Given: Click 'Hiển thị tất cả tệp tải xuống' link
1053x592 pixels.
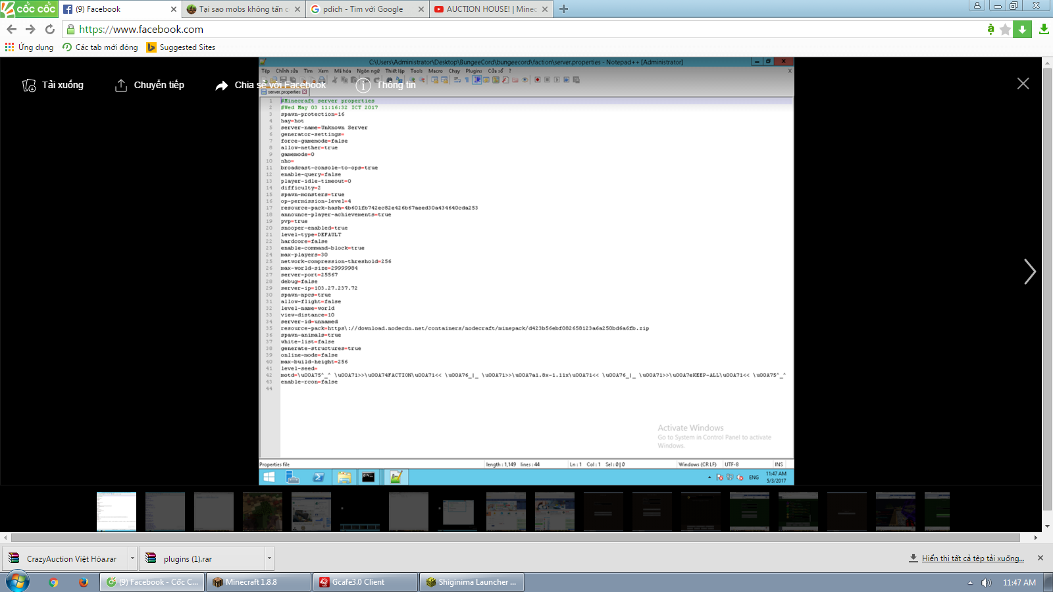Looking at the screenshot, I should pyautogui.click(x=973, y=558).
